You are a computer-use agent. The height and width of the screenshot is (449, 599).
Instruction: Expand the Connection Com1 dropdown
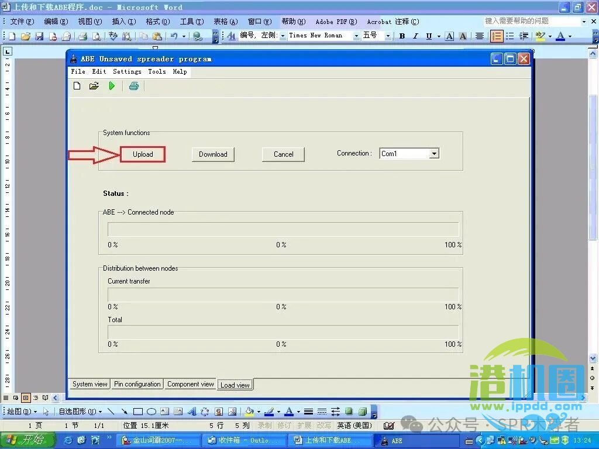click(x=433, y=154)
